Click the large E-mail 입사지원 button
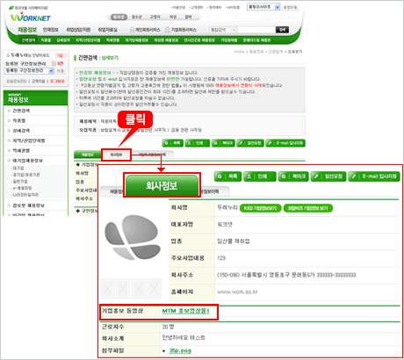This screenshot has height=360, width=404. tap(374, 176)
